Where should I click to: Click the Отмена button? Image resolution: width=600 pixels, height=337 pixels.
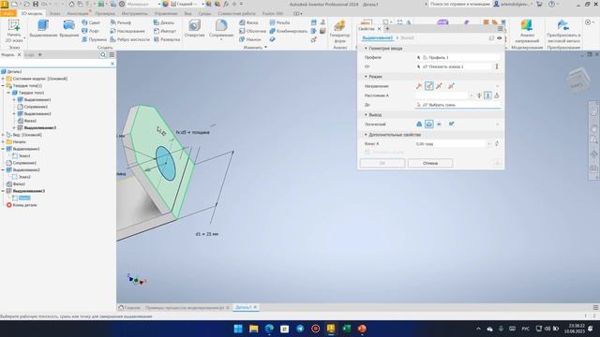click(430, 163)
